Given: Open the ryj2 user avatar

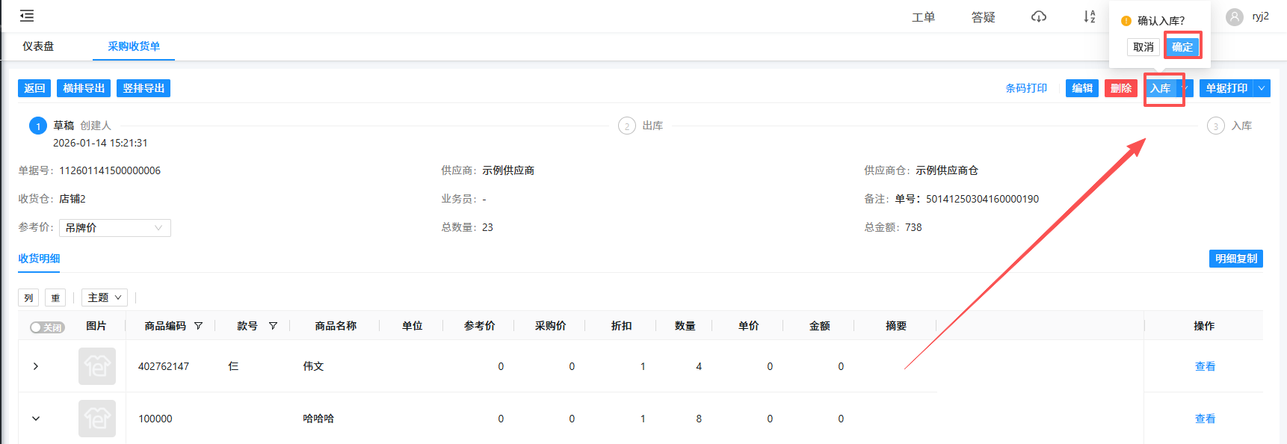Looking at the screenshot, I should point(1235,16).
